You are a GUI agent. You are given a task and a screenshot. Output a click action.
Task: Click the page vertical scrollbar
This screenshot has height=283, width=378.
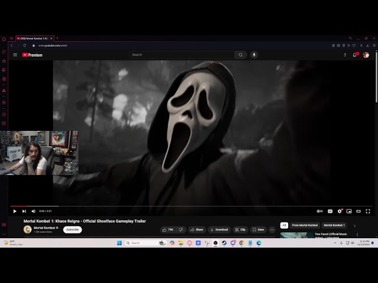(376, 77)
